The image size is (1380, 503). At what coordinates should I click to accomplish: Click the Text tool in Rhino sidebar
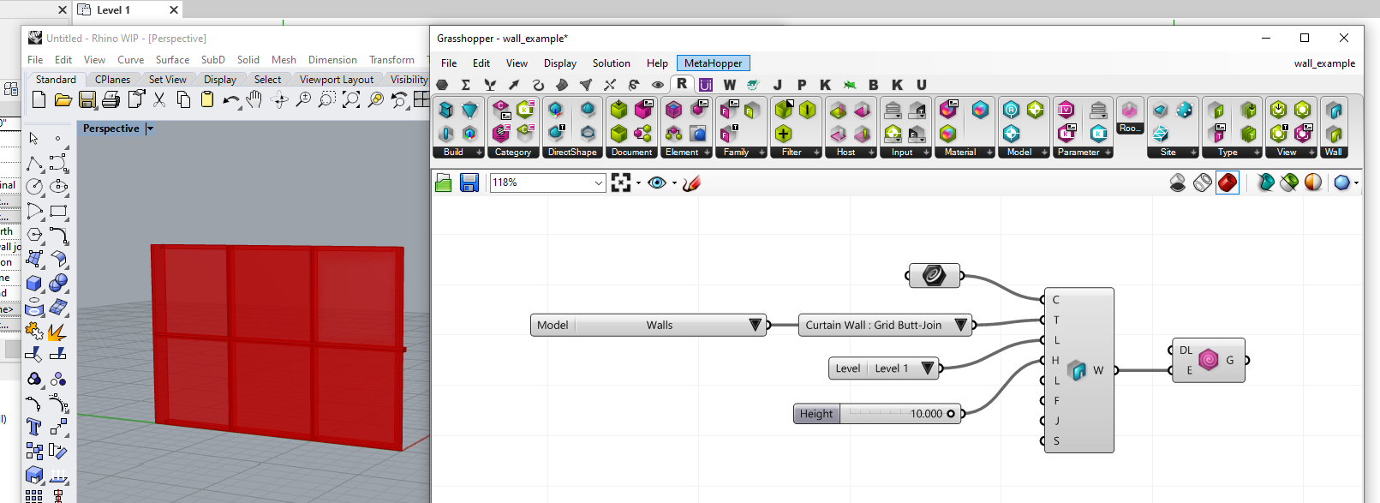click(34, 427)
